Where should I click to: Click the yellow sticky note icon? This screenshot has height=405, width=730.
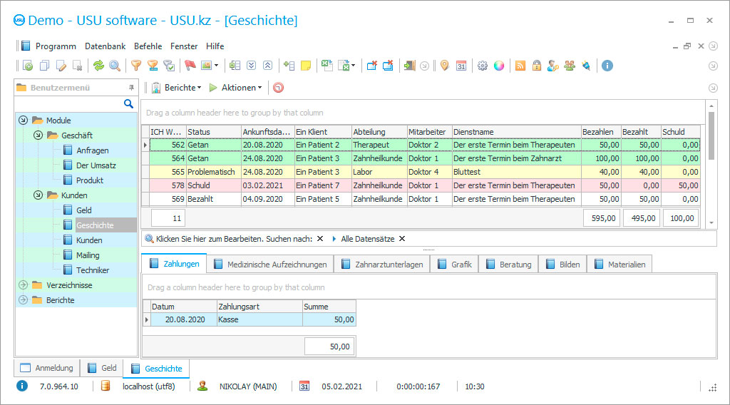coord(305,66)
